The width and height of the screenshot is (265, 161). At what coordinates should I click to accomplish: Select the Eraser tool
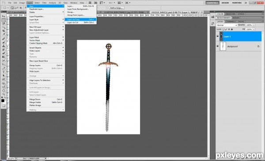(4, 53)
